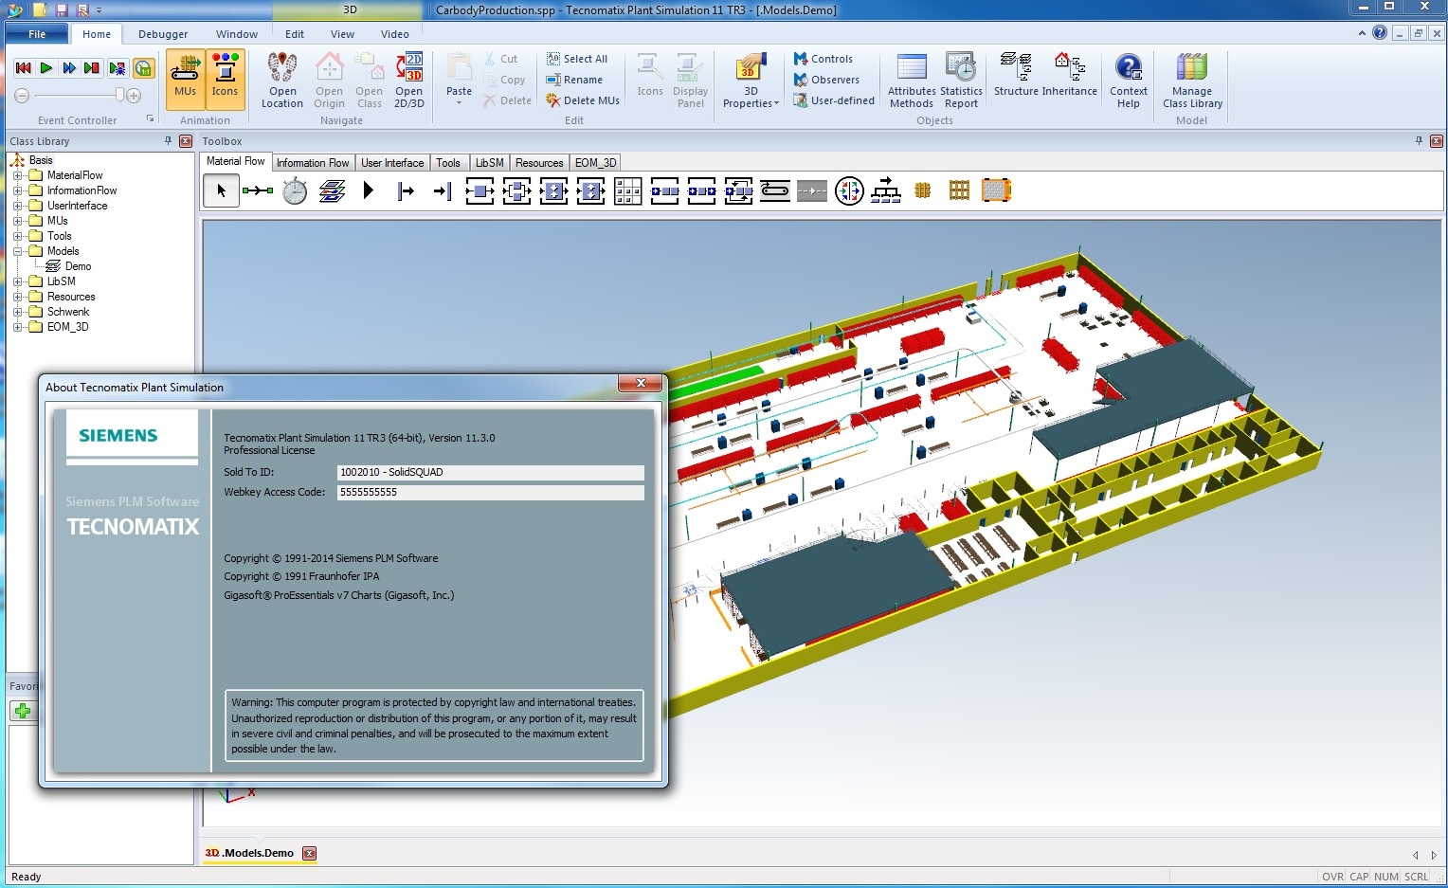The image size is (1448, 888).
Task: Click Delete MUs
Action: tap(583, 100)
